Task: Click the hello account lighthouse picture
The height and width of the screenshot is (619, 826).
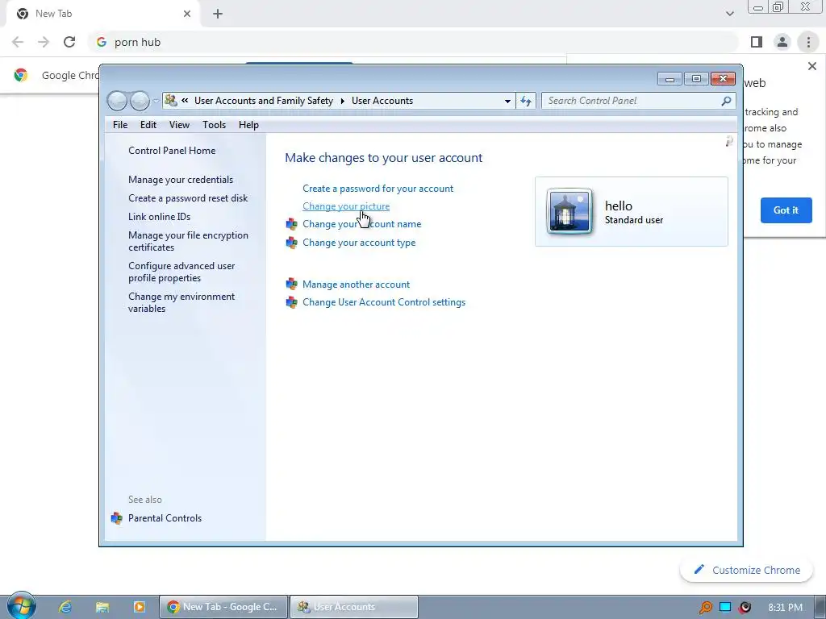Action: [x=569, y=211]
